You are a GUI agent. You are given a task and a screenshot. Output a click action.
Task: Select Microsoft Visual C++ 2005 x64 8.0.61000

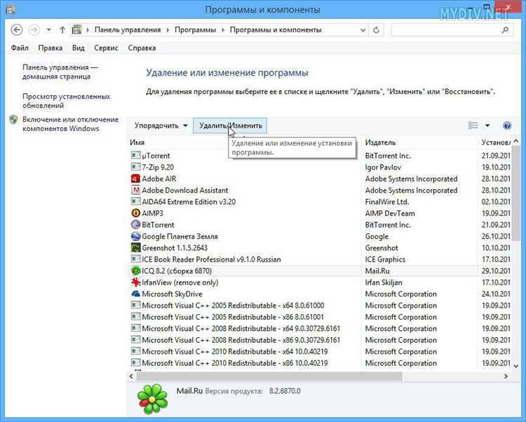pyautogui.click(x=233, y=306)
